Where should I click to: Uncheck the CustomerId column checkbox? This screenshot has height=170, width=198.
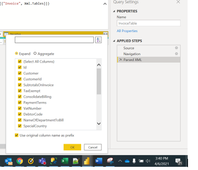pyautogui.click(x=20, y=79)
